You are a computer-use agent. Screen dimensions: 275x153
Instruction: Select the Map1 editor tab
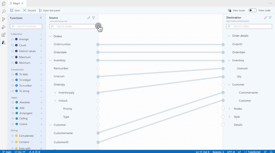point(17,3)
